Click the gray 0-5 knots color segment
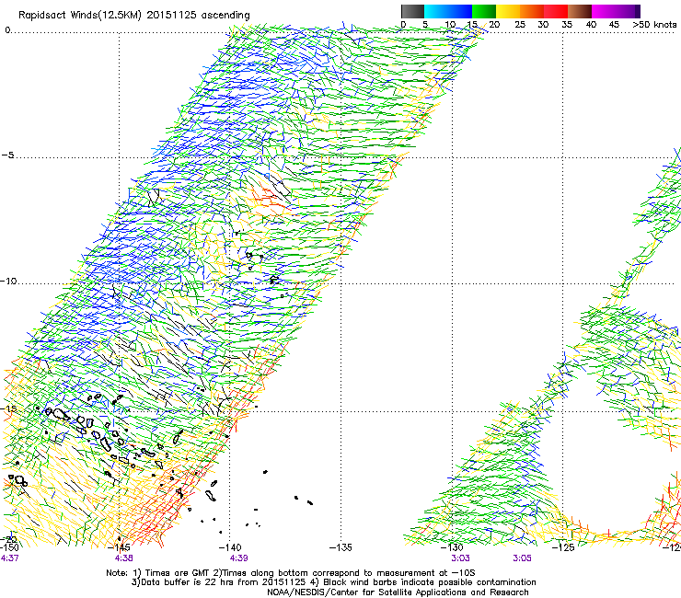681x598 pixels. (x=412, y=11)
